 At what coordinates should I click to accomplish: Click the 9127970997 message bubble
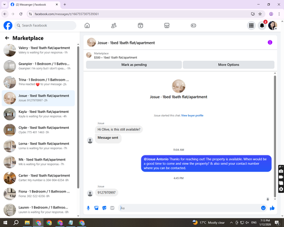[106, 192]
